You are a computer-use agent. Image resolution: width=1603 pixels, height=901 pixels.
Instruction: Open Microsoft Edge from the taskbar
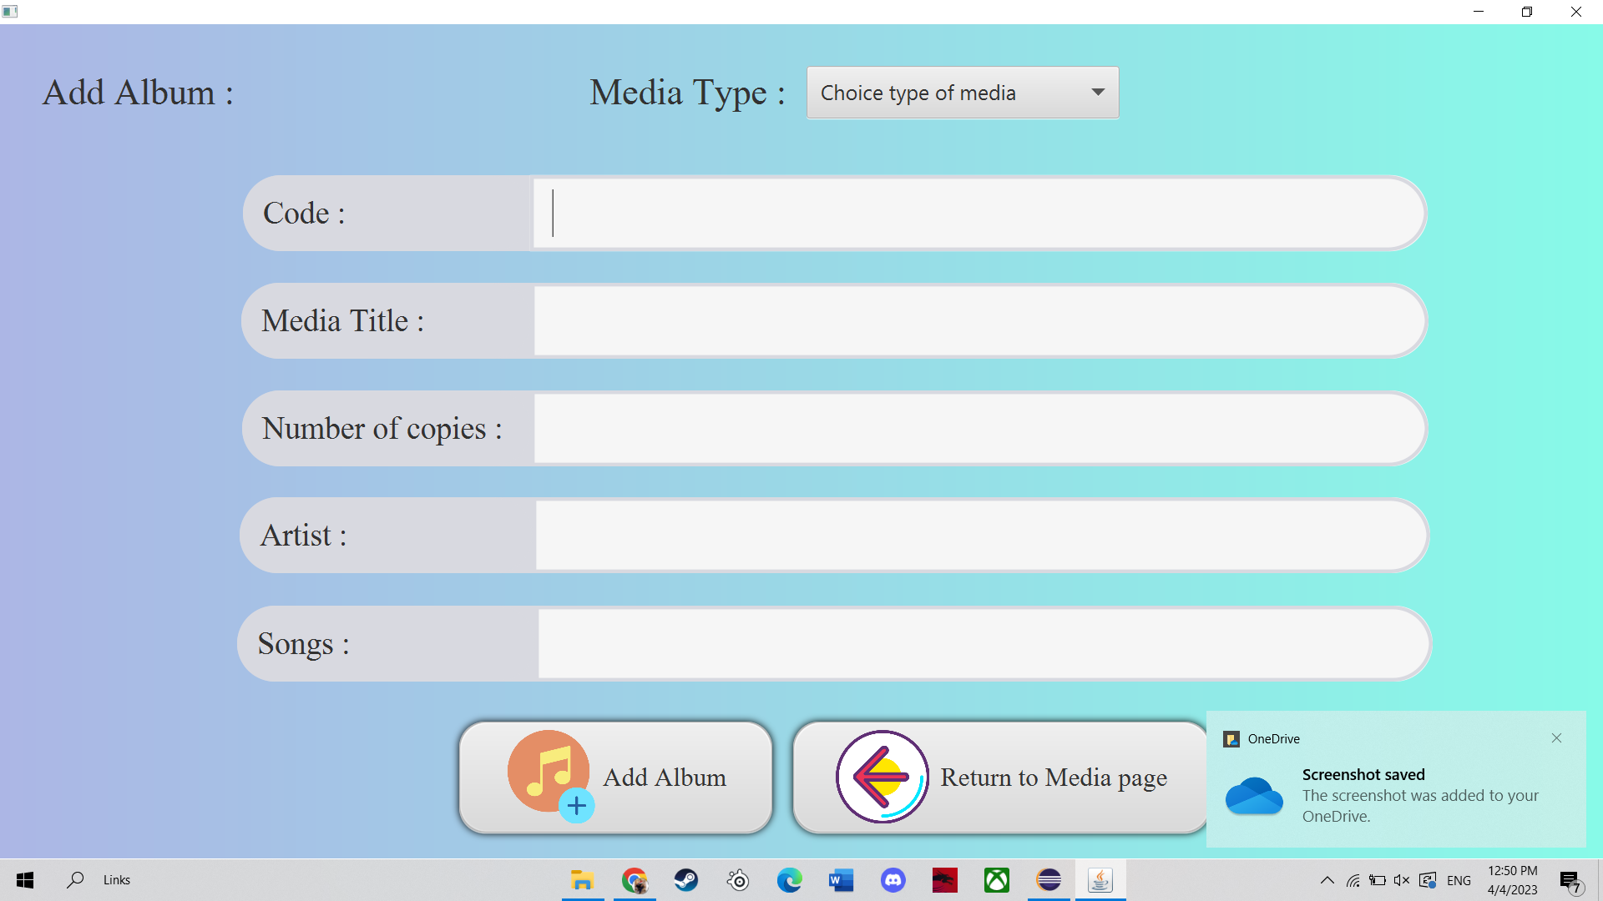[789, 880]
